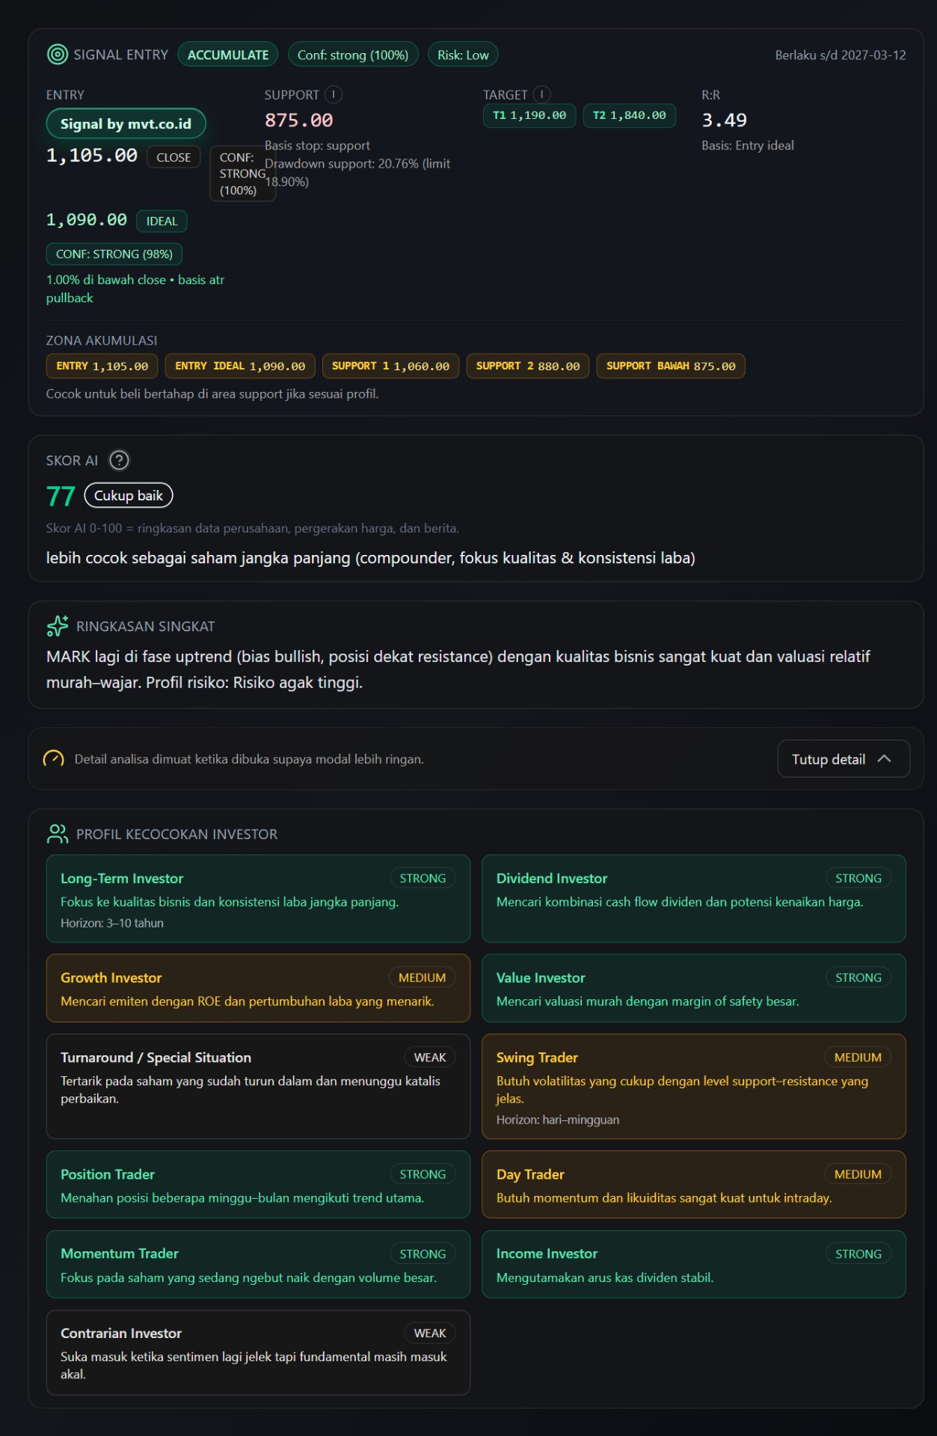Viewport: 937px width, 1436px height.
Task: Click the gauge icon beside Detail analisa
Action: click(x=54, y=759)
